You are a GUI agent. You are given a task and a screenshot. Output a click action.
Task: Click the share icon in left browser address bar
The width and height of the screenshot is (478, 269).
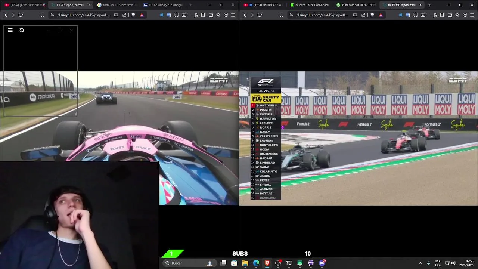click(124, 15)
